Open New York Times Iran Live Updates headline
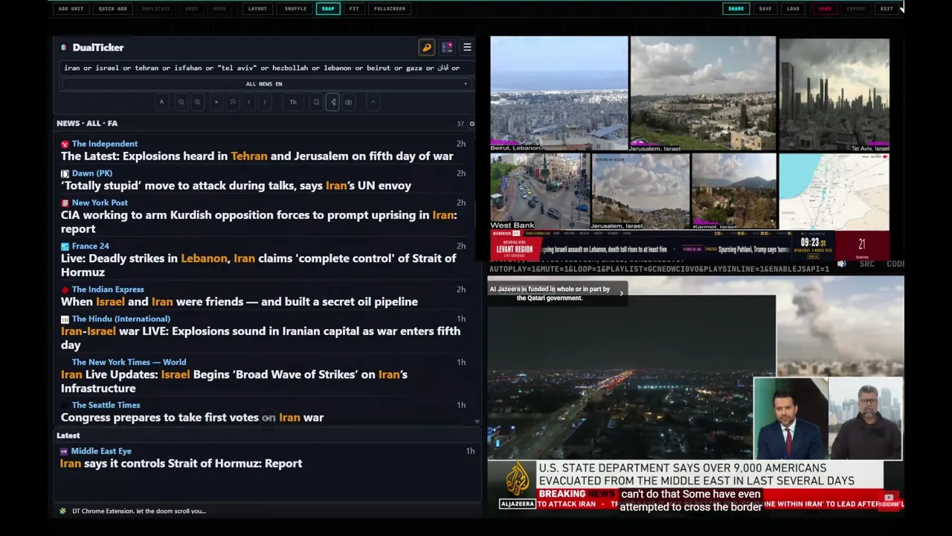The height and width of the screenshot is (536, 952). point(234,381)
